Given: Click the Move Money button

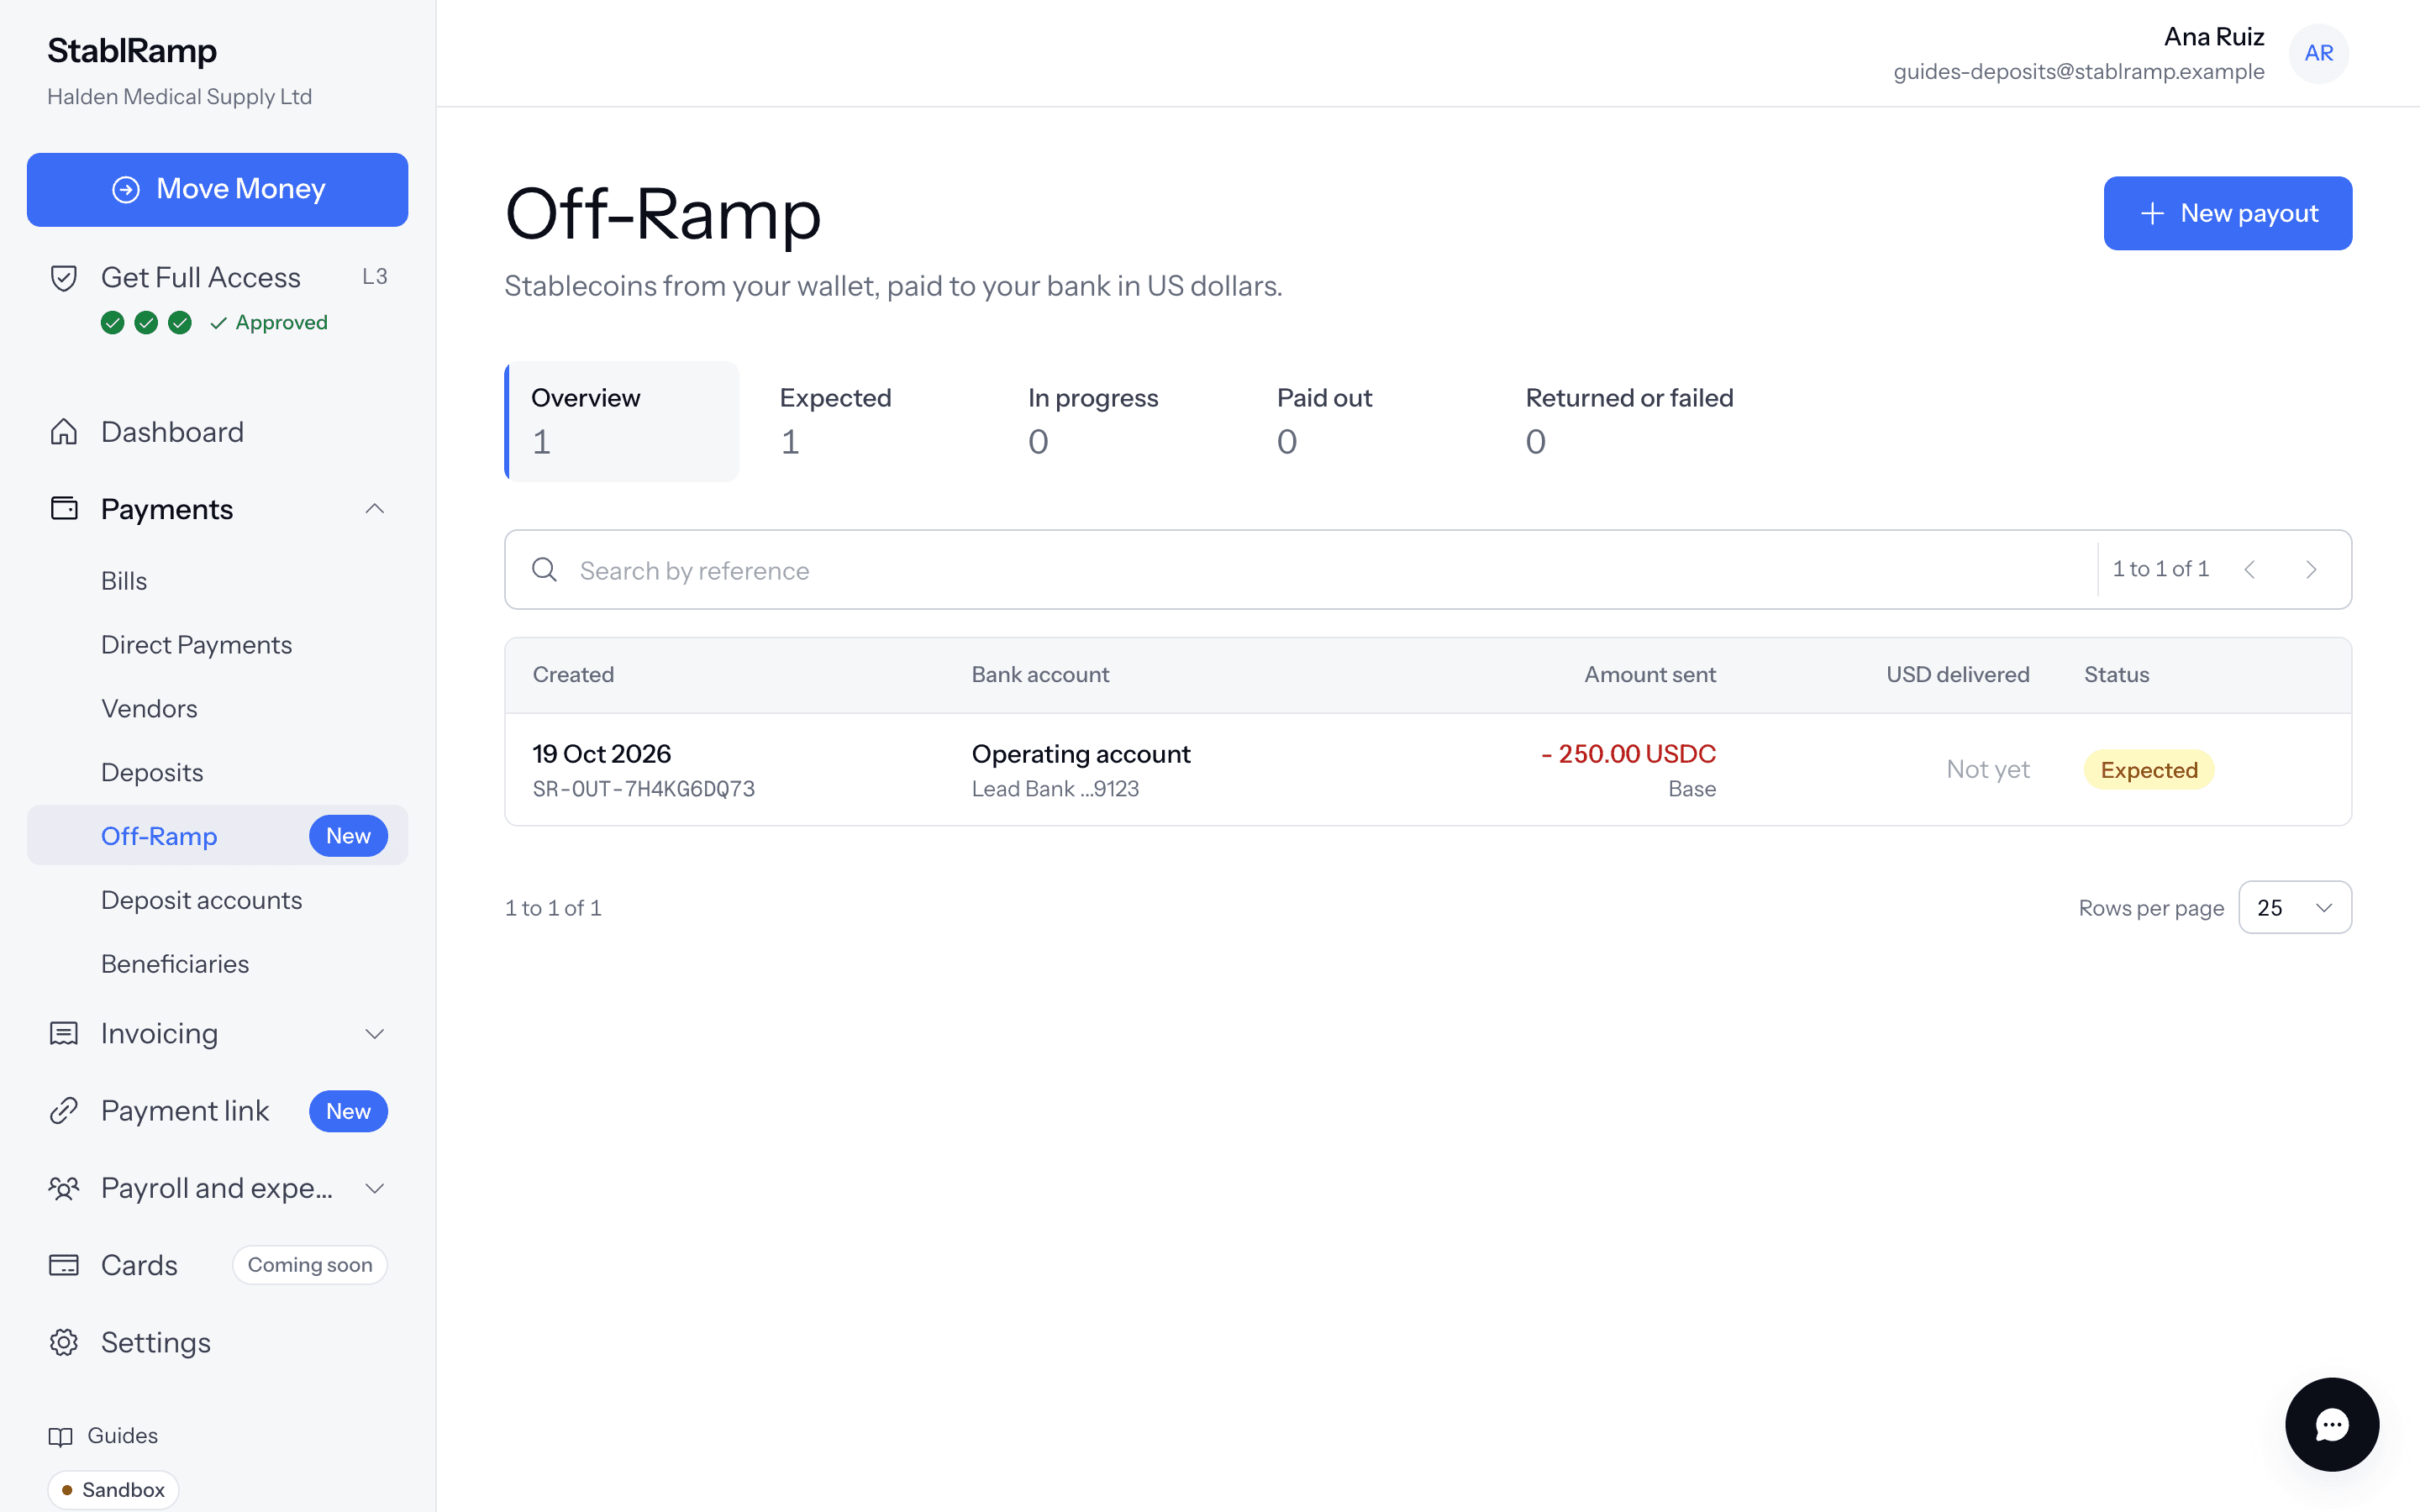Looking at the screenshot, I should coord(217,189).
